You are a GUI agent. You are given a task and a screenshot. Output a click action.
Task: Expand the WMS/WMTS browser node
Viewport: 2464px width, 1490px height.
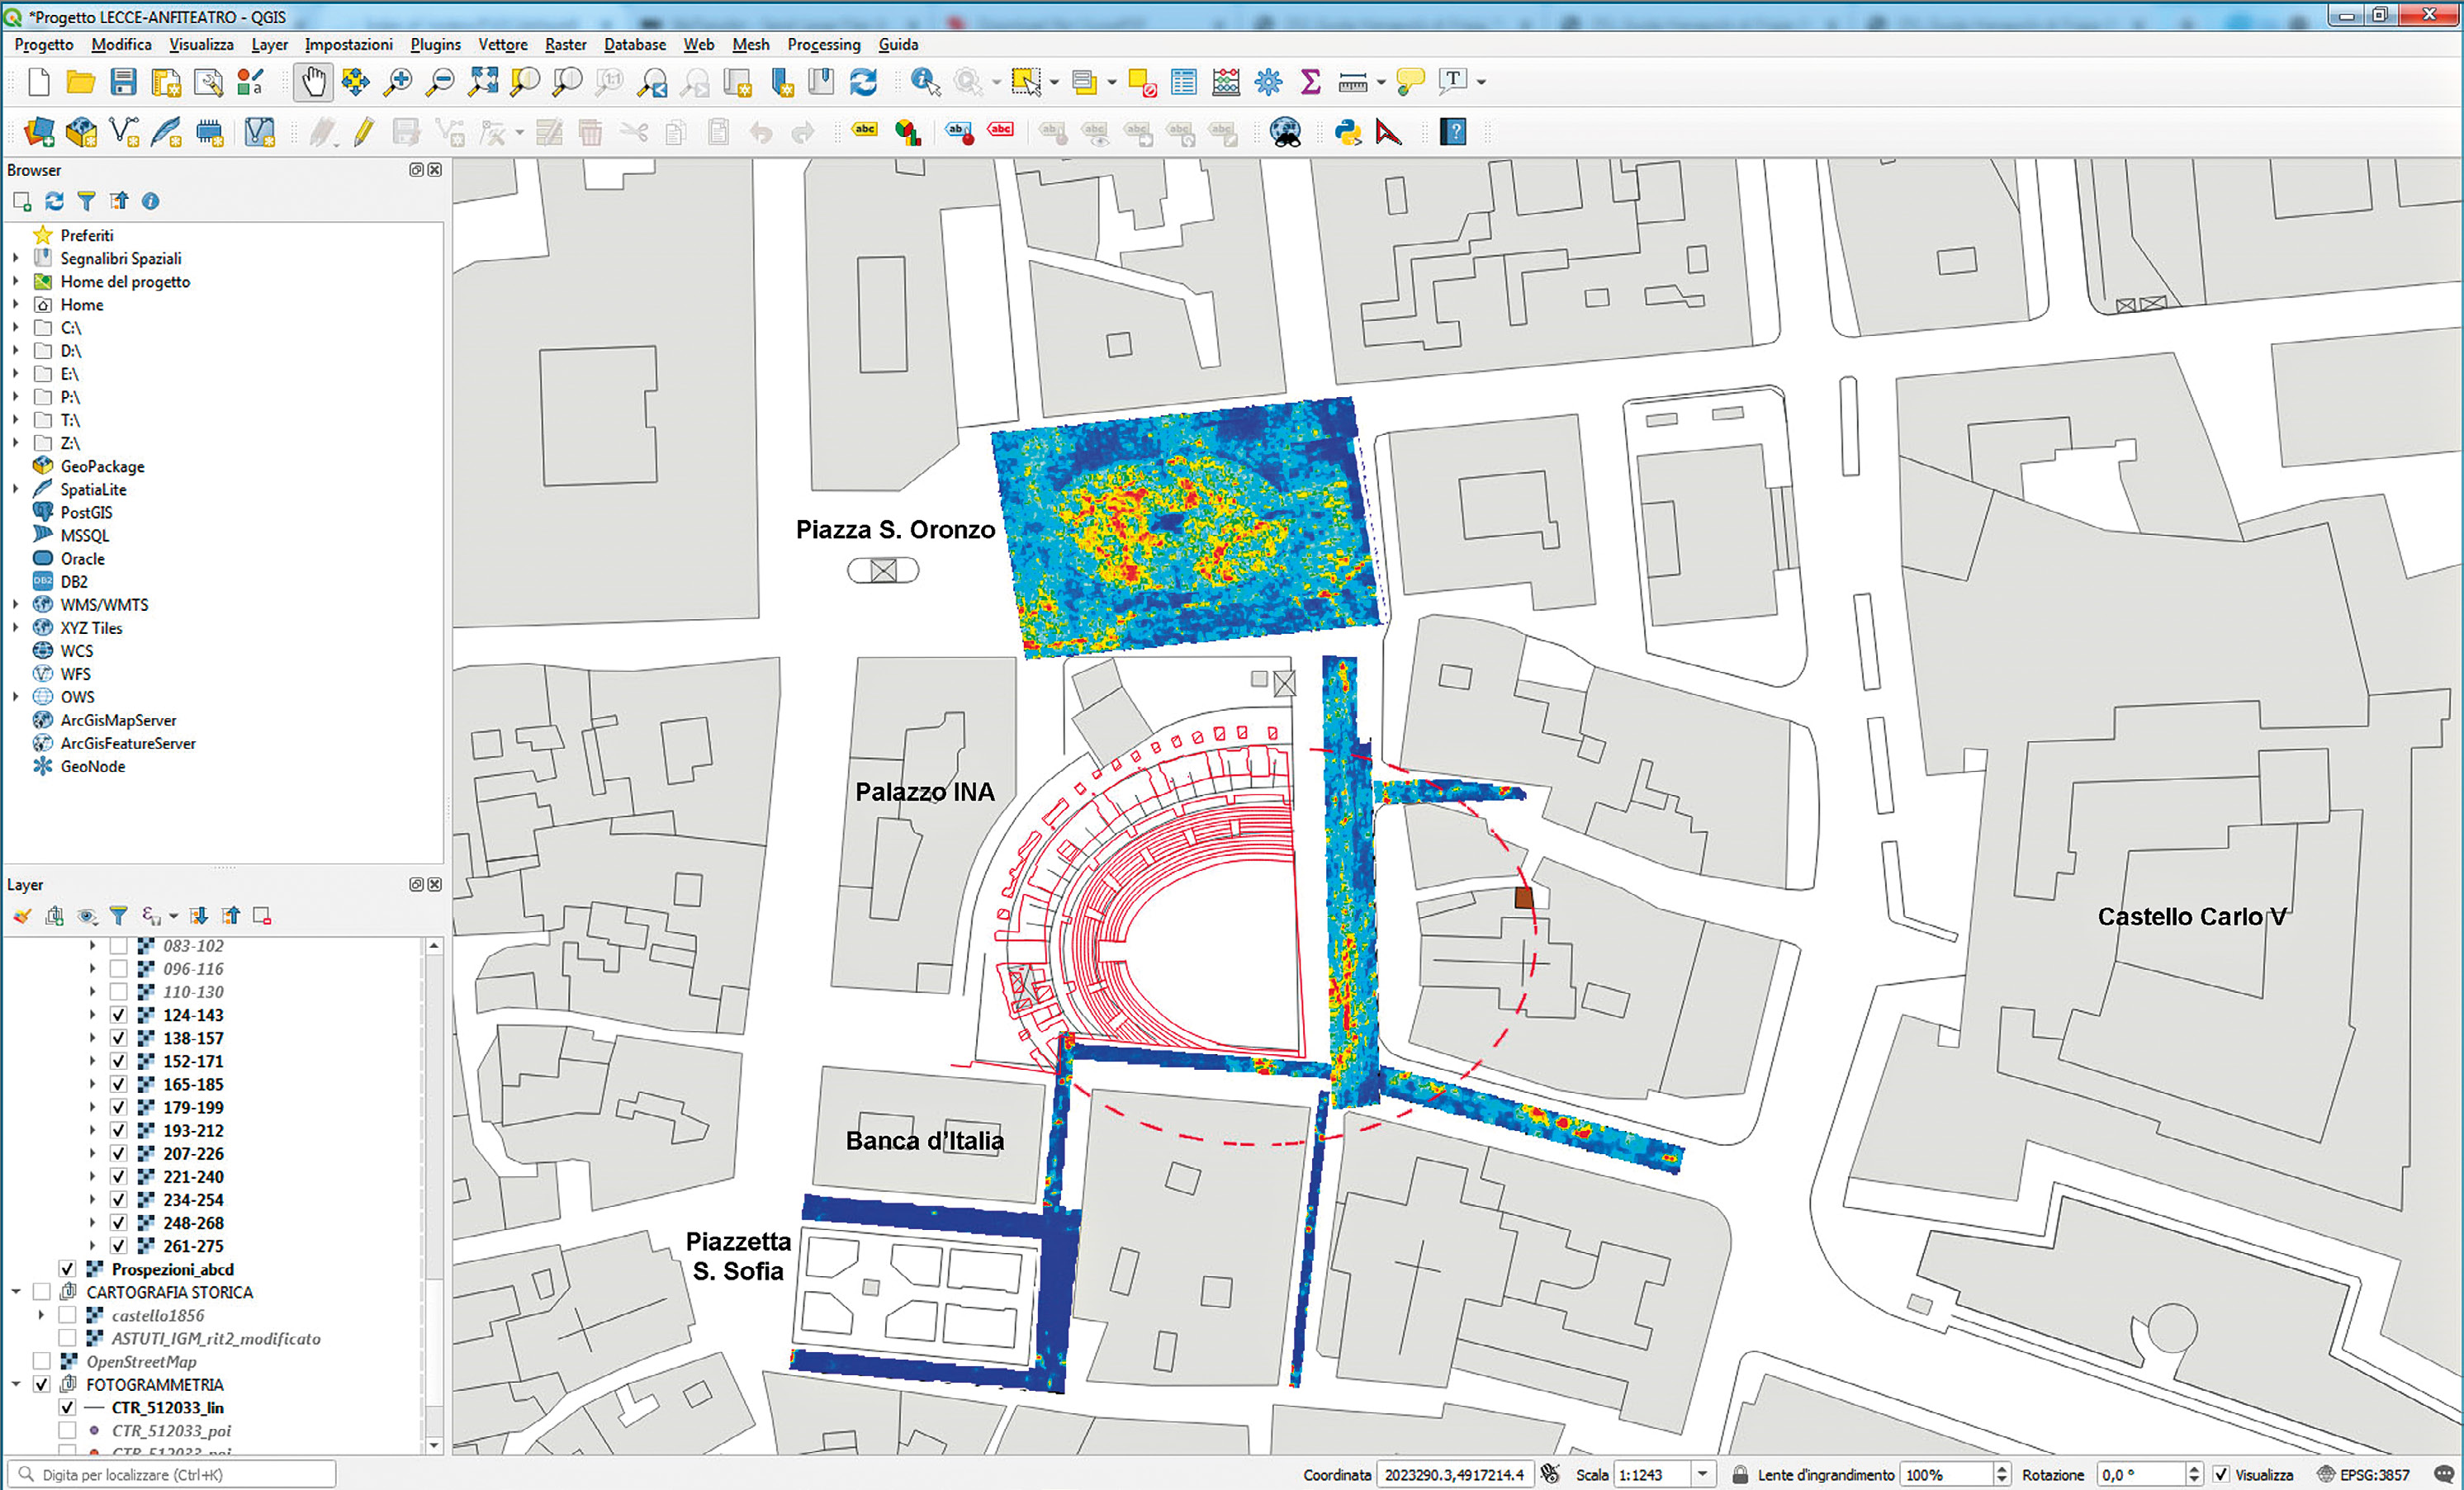click(x=15, y=604)
